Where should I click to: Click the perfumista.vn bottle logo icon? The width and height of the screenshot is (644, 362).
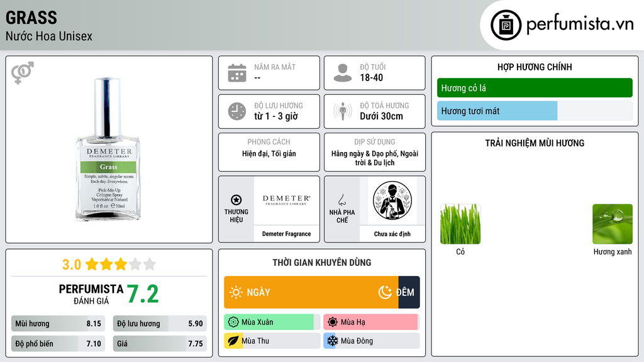(x=506, y=25)
